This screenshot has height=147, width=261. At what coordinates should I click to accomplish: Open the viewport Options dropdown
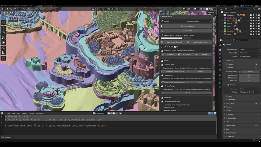212,13
